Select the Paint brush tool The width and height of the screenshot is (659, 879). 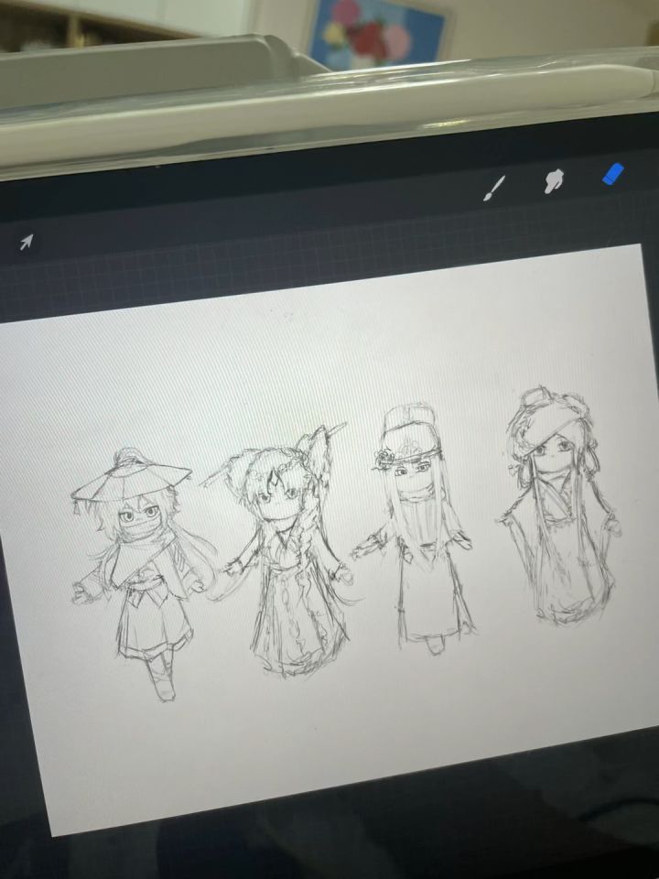tap(493, 188)
